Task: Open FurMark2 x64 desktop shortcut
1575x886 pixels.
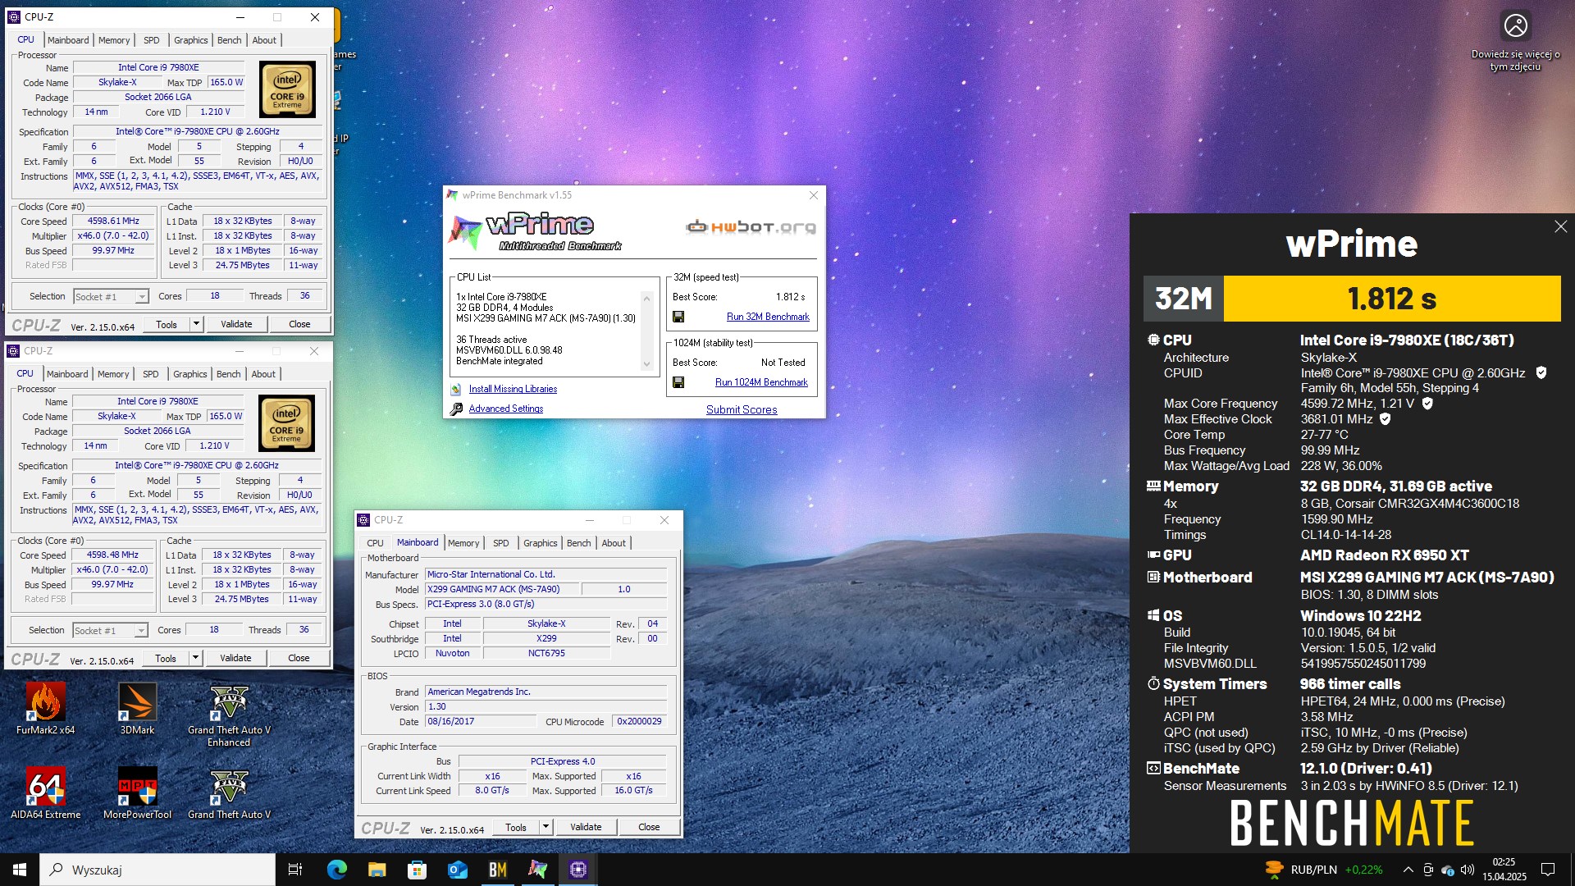Action: click(45, 709)
